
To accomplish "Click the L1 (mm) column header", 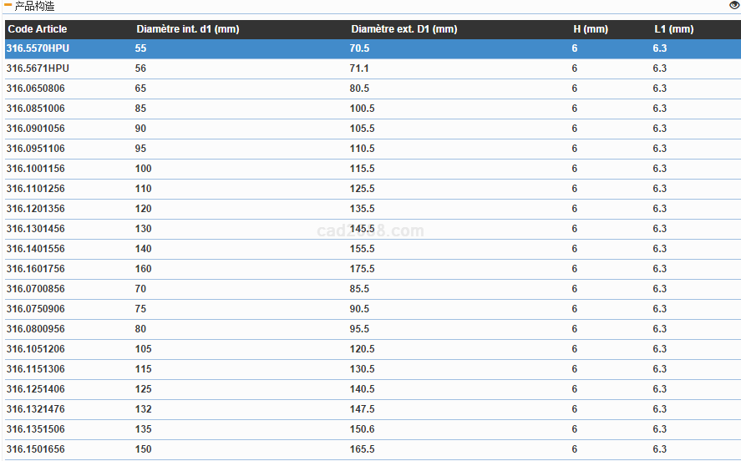I will click(x=673, y=29).
